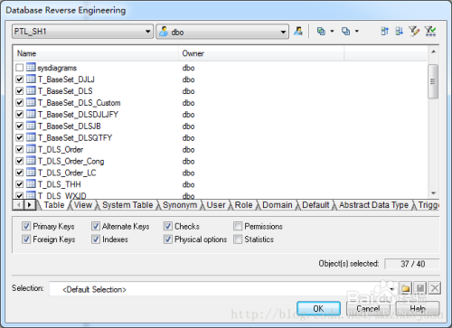Image resolution: width=452 pixels, height=328 pixels.
Task: Sort list by Owner column header
Action: 261,53
